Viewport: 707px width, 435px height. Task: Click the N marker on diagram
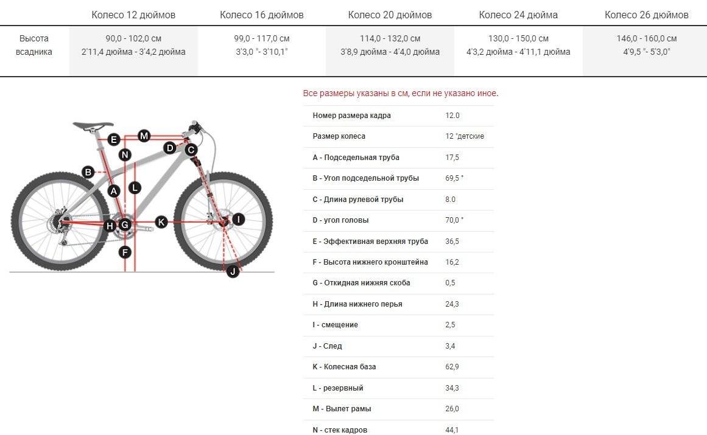125,155
